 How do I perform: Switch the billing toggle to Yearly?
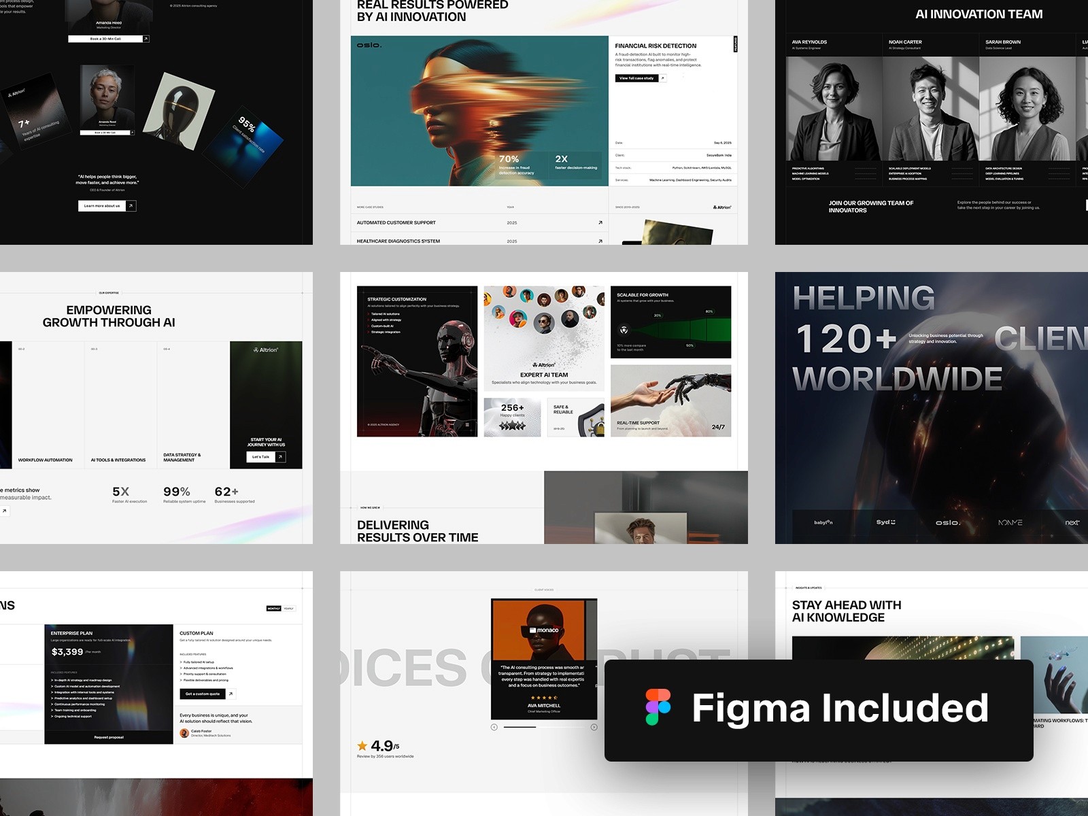[289, 609]
